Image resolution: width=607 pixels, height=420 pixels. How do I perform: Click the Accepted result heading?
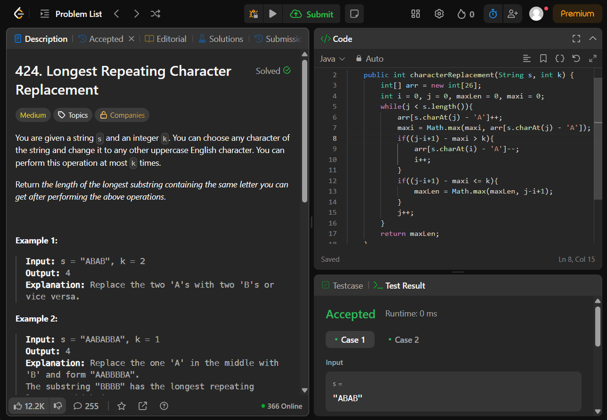[x=351, y=314]
